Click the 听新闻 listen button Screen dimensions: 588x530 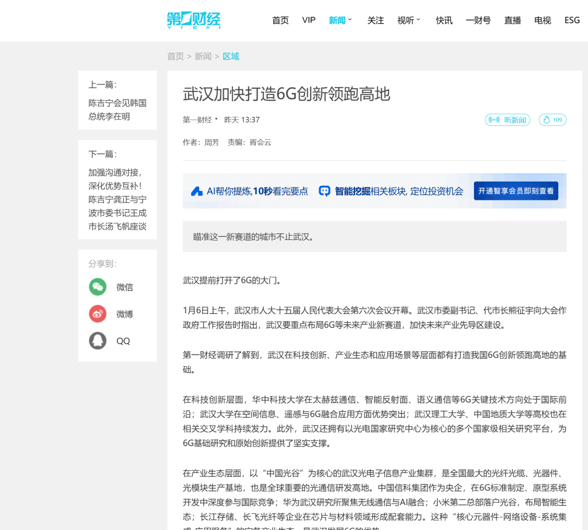(x=508, y=120)
